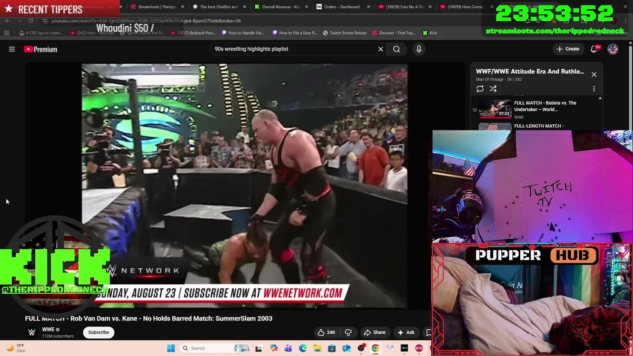The height and width of the screenshot is (356, 633).
Task: Close the playlist panel
Action: point(594,74)
